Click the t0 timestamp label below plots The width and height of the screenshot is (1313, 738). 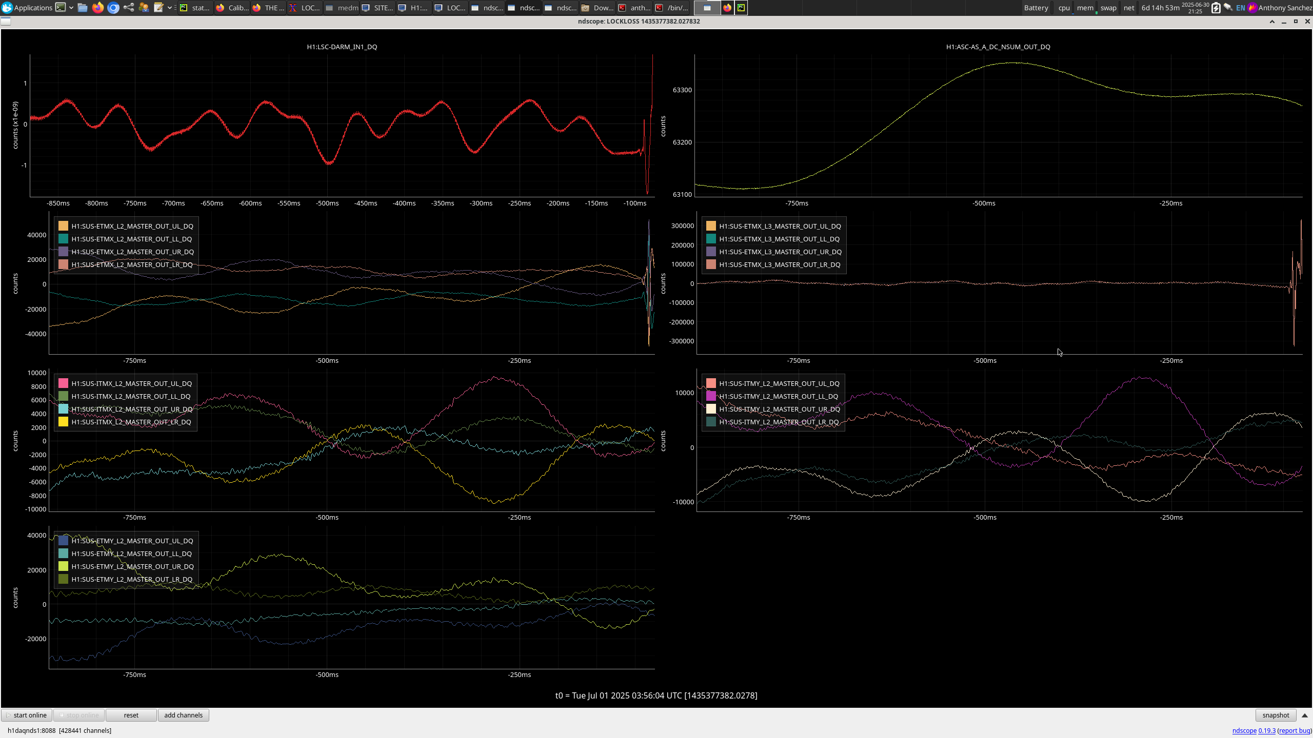click(x=656, y=695)
